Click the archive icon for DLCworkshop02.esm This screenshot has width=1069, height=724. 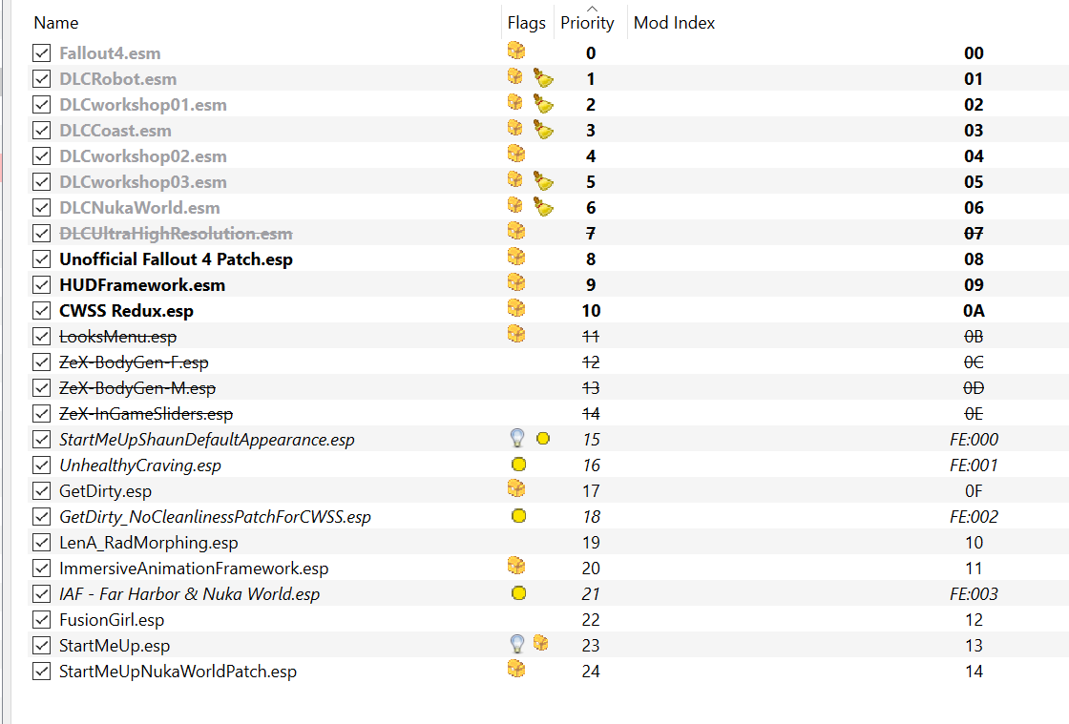point(516,154)
